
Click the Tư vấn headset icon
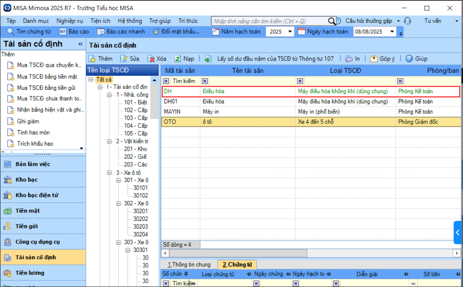tap(407, 21)
